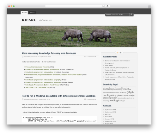This screenshot has width=158, height=134.
Task: Select the 'google drive' tag
Action: click(x=128, y=96)
